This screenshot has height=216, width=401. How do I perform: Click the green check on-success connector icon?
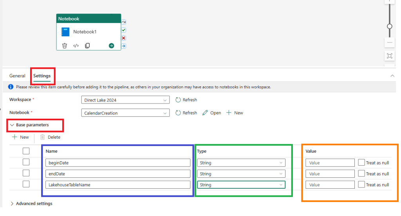[x=123, y=30]
